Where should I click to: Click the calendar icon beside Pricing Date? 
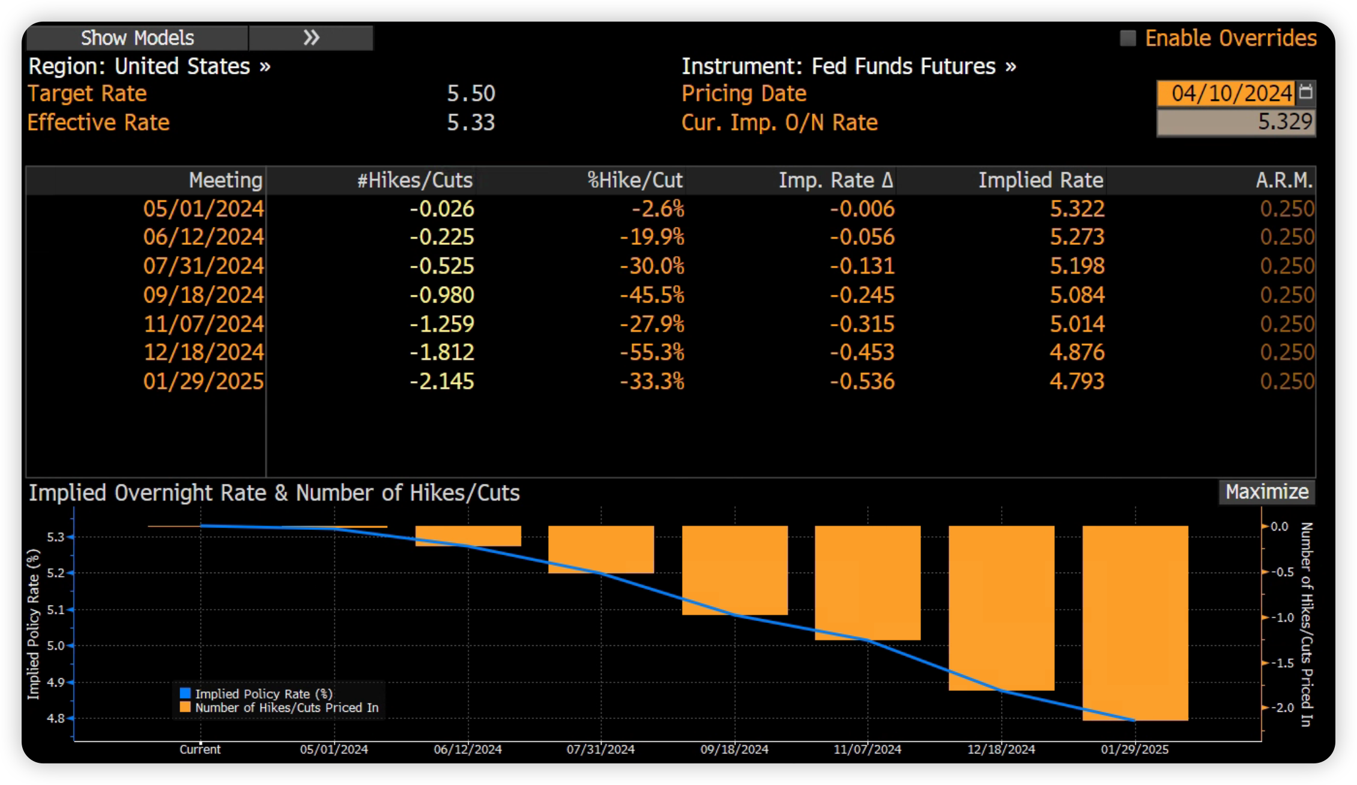tap(1306, 92)
